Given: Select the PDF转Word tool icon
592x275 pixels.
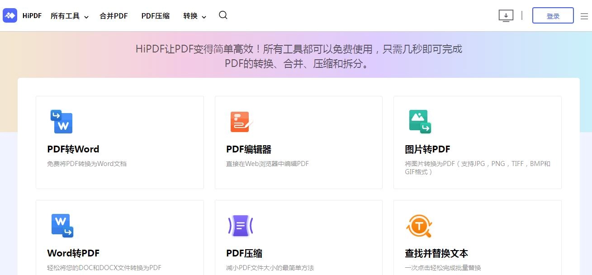Looking at the screenshot, I should [x=62, y=121].
